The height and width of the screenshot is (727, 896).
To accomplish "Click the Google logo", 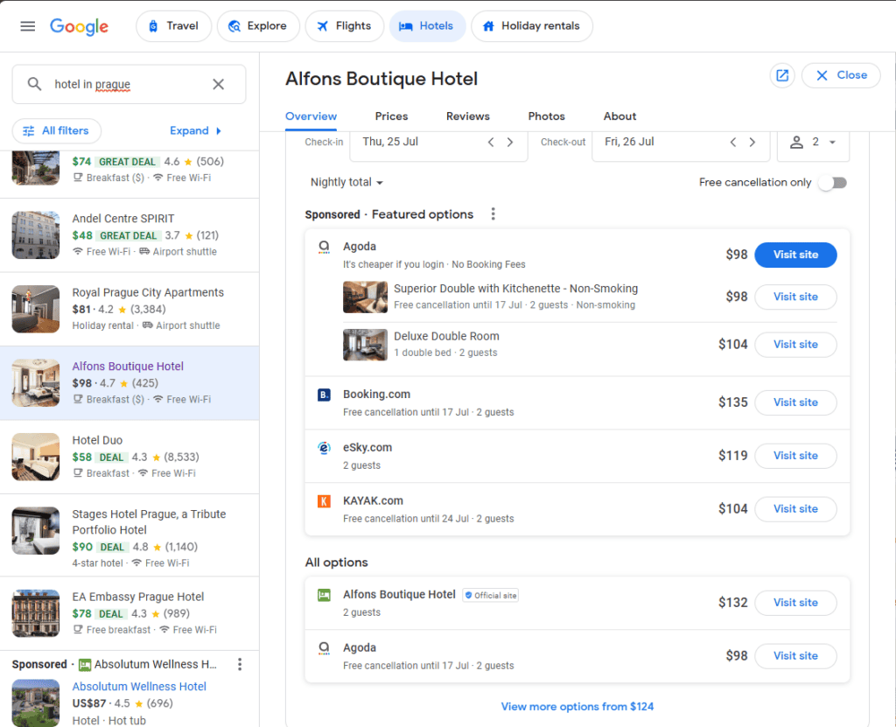I will [x=79, y=26].
